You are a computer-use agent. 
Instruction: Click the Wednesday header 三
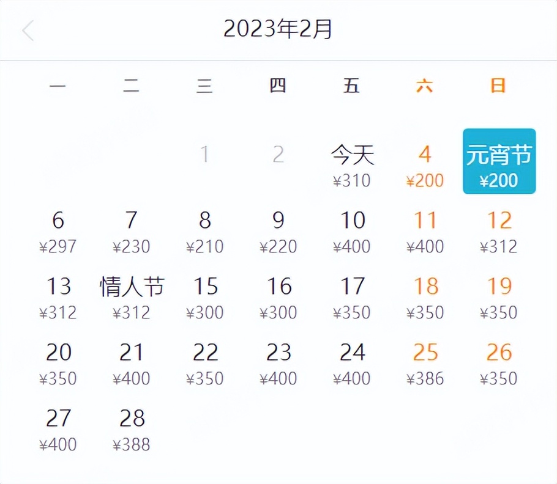(x=205, y=86)
